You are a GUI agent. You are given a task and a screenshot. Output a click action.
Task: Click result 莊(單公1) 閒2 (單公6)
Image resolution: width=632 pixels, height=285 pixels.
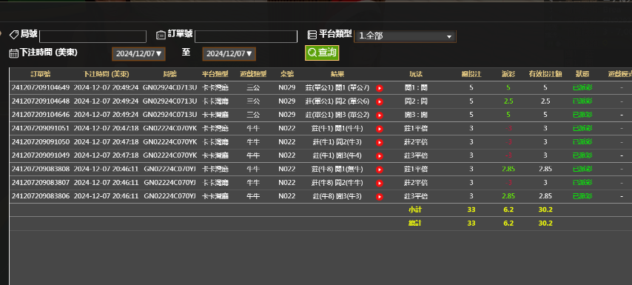coord(337,101)
